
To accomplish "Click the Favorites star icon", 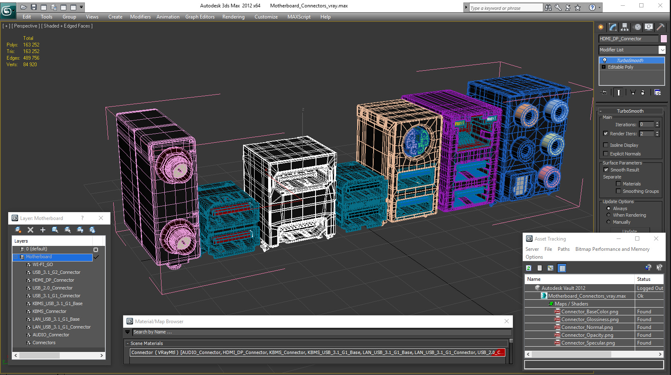I will [x=578, y=7].
